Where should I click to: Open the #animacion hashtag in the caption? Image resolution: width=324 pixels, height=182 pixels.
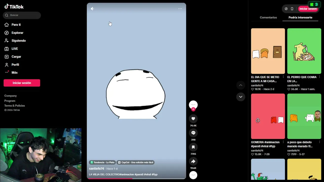(x=127, y=174)
